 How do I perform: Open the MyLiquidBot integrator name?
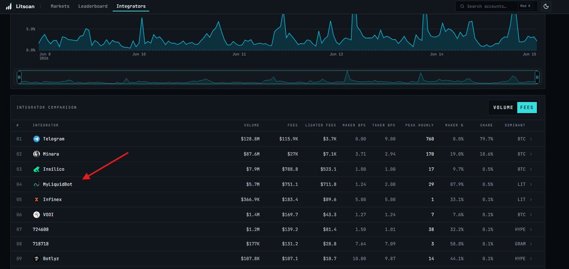pyautogui.click(x=57, y=185)
